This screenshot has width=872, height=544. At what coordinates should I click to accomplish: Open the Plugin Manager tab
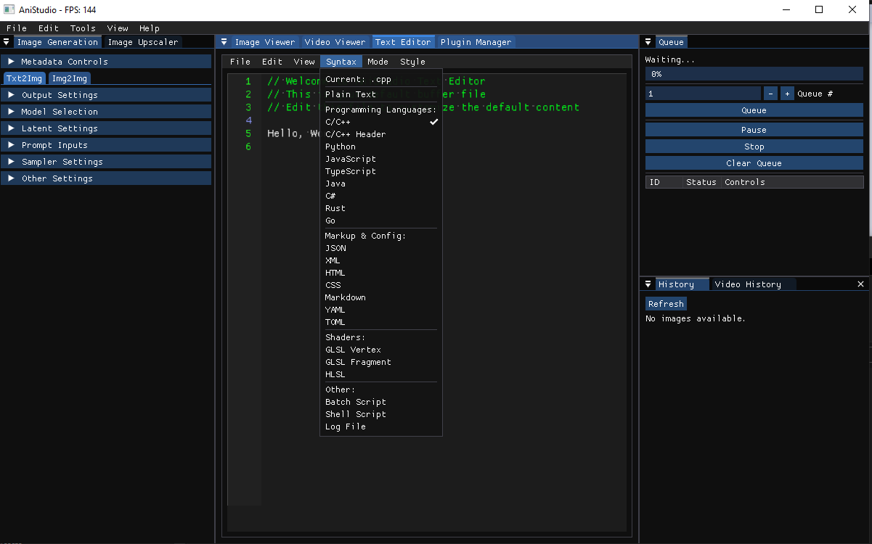[476, 42]
